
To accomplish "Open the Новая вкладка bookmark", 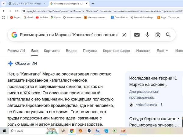I will 72,17.
